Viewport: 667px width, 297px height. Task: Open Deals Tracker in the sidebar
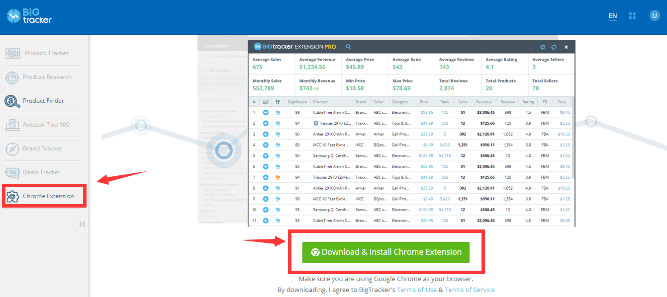(x=43, y=172)
